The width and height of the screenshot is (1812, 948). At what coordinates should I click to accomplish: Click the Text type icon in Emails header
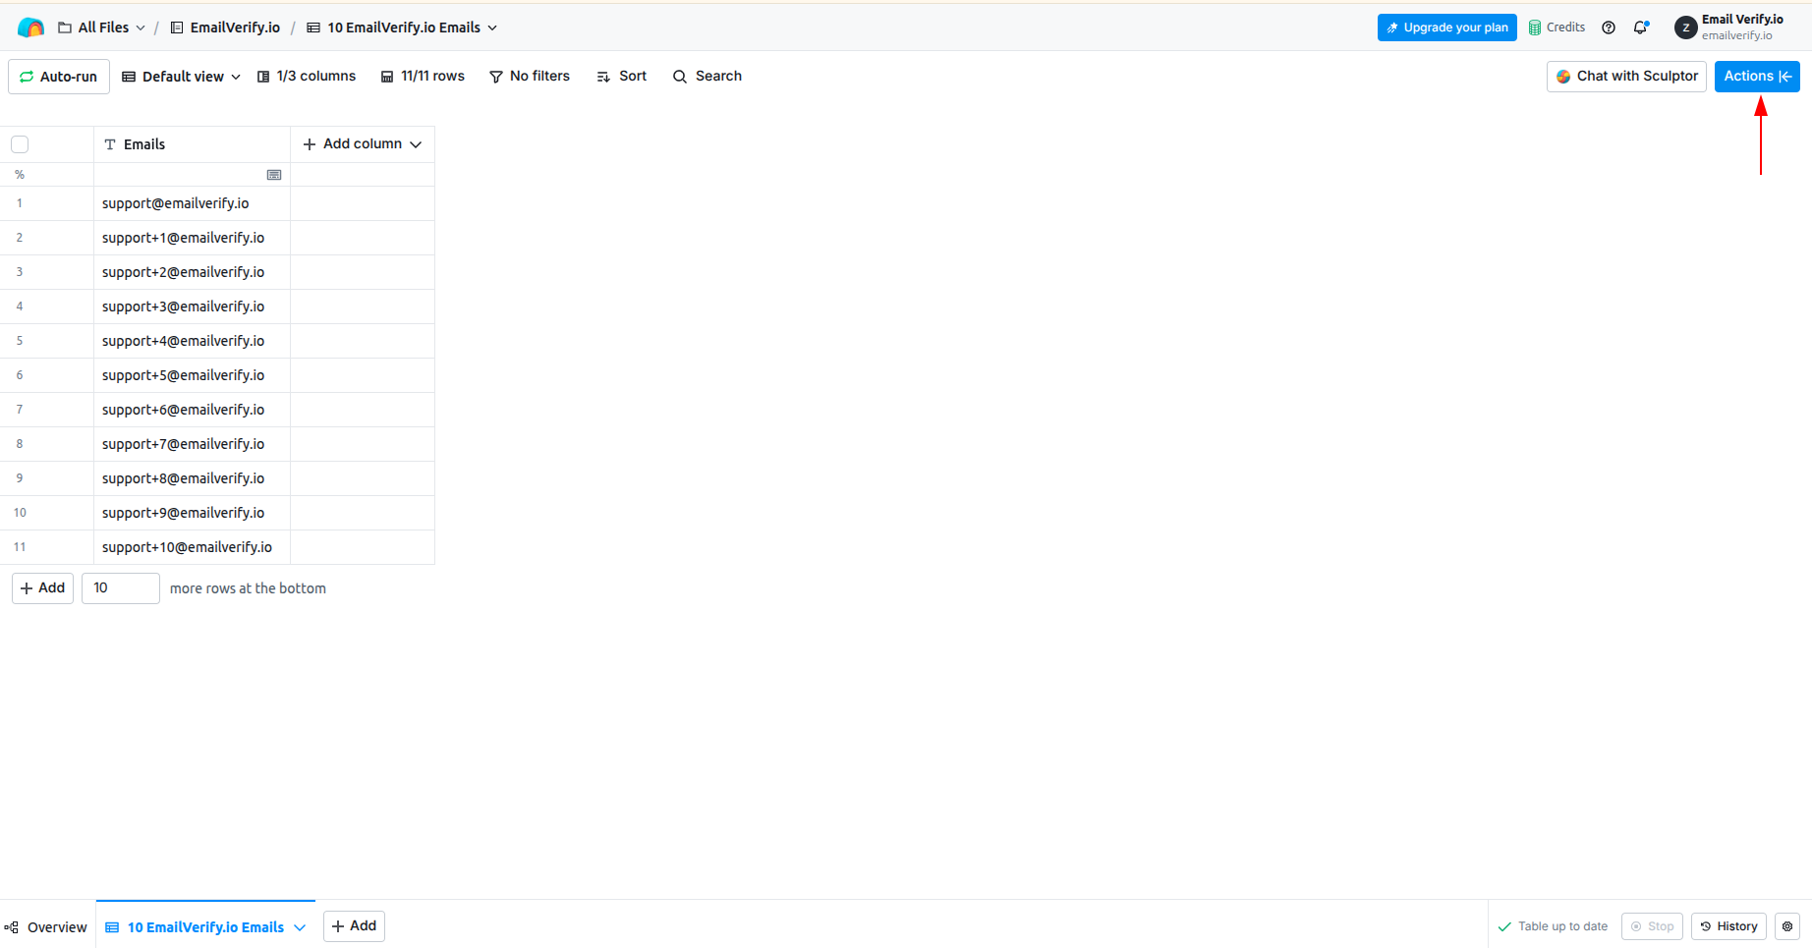click(110, 144)
